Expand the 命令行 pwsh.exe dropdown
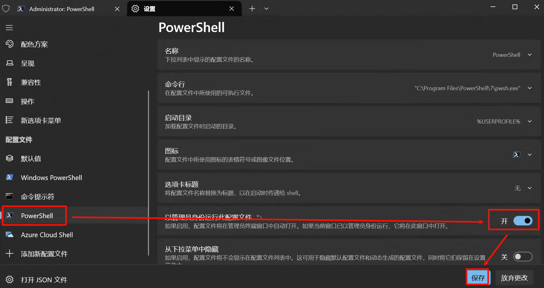The width and height of the screenshot is (544, 288). (x=529, y=88)
